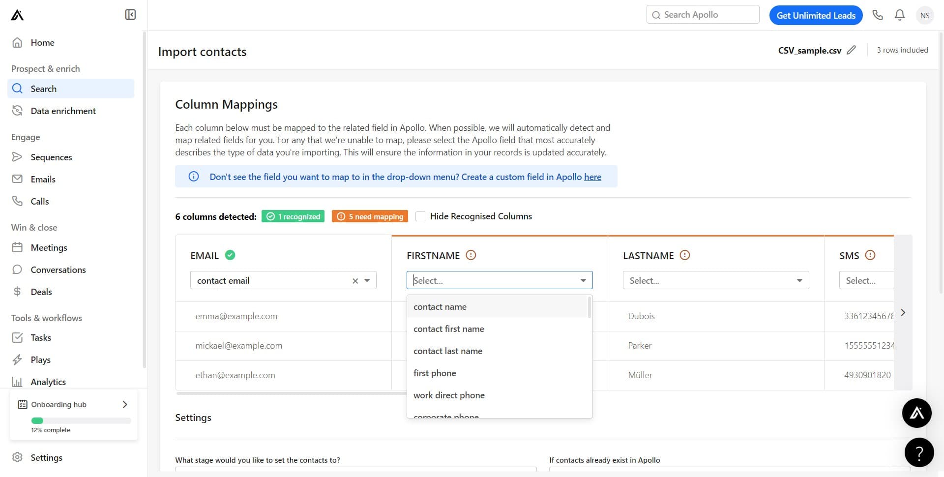
Task: Expand the SMS column Select dropdown
Action: pos(866,280)
